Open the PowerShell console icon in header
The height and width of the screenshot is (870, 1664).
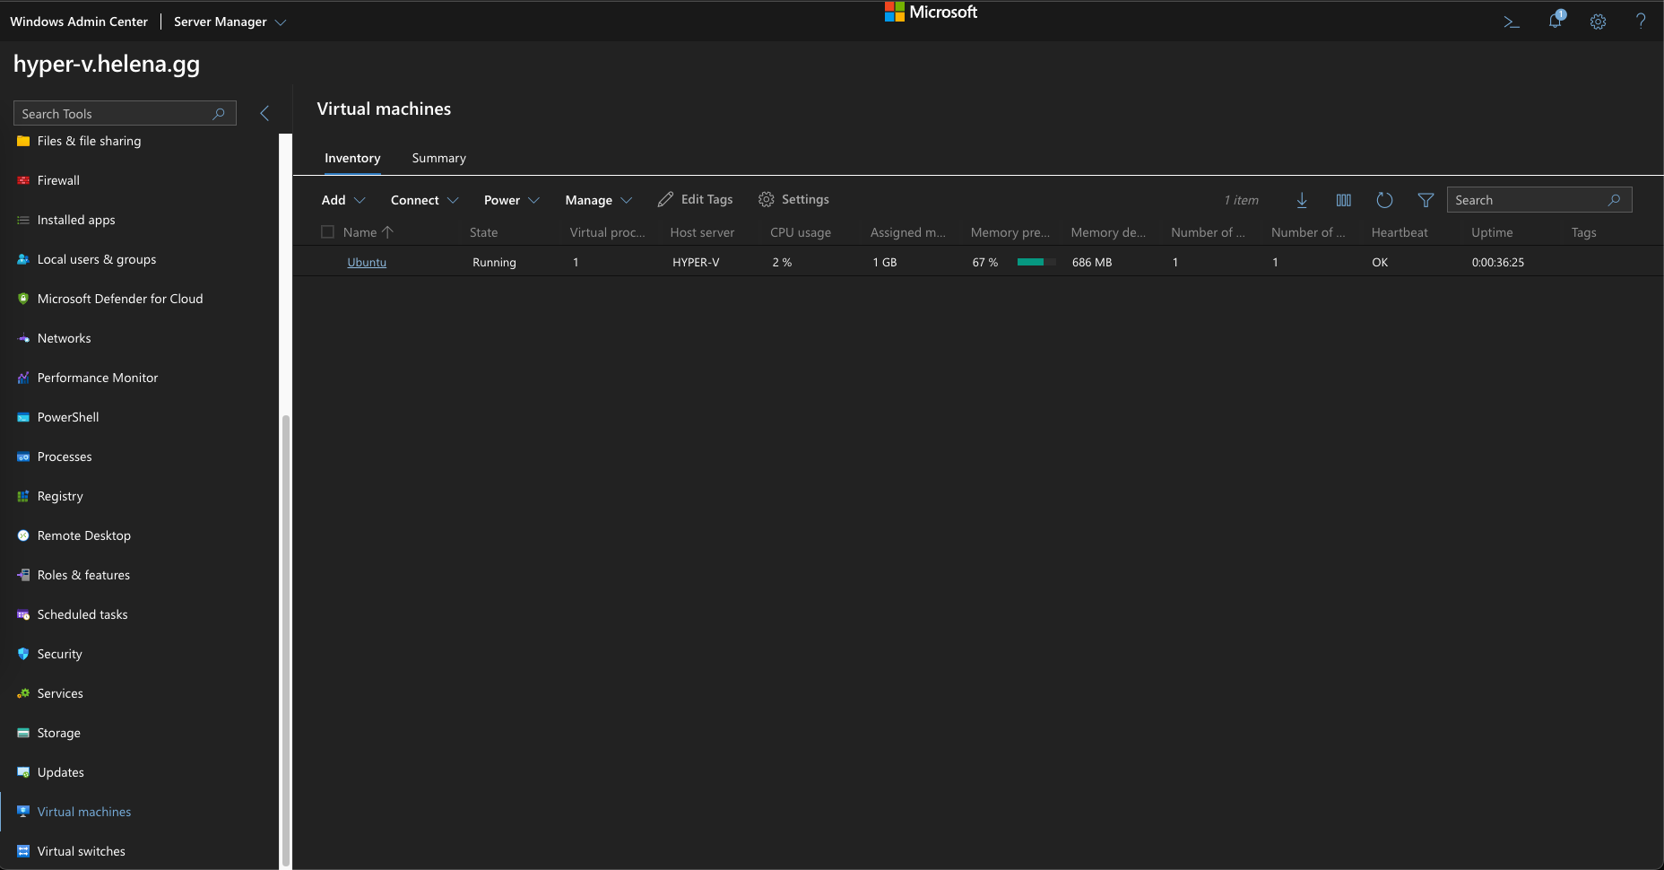click(x=1512, y=22)
